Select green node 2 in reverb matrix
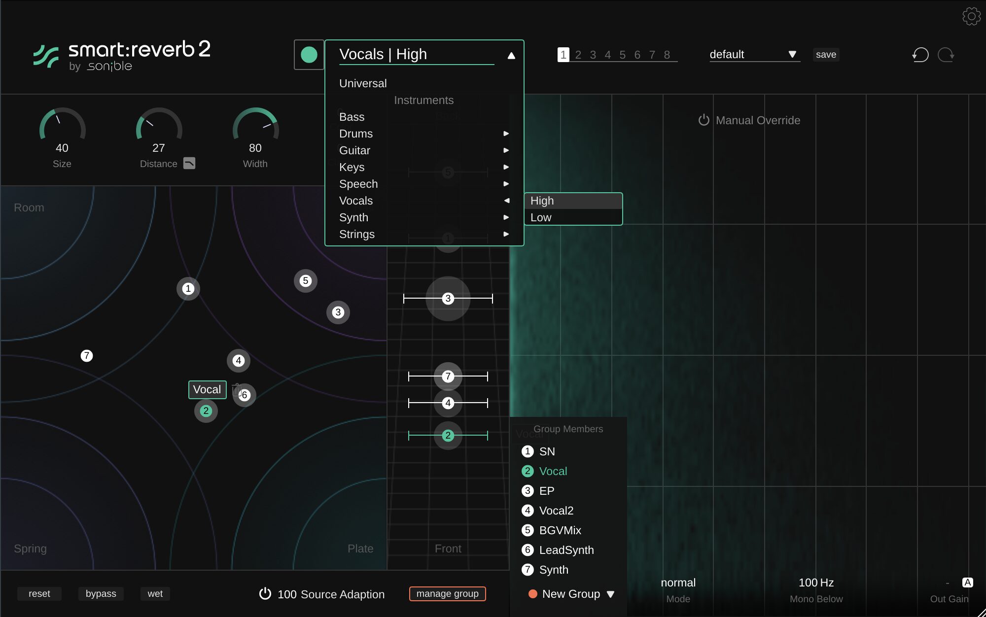 (206, 411)
